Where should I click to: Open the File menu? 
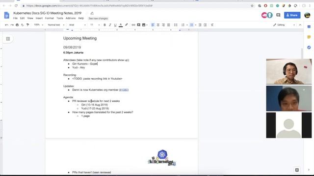(x=15, y=18)
